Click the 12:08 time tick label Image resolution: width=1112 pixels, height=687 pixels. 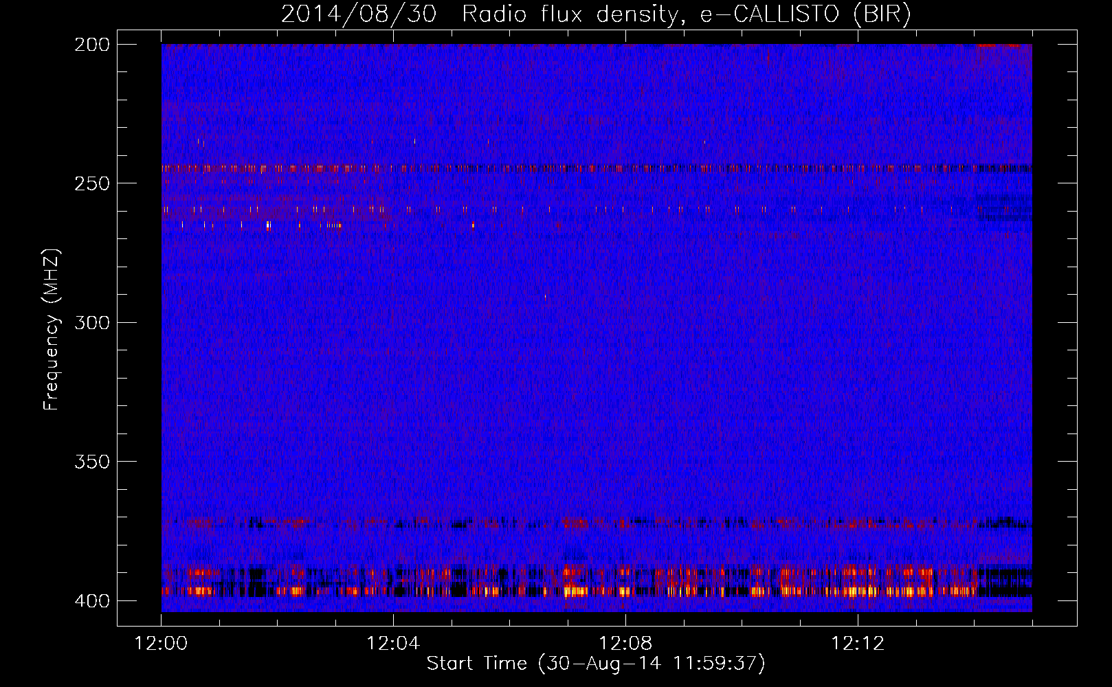click(625, 644)
